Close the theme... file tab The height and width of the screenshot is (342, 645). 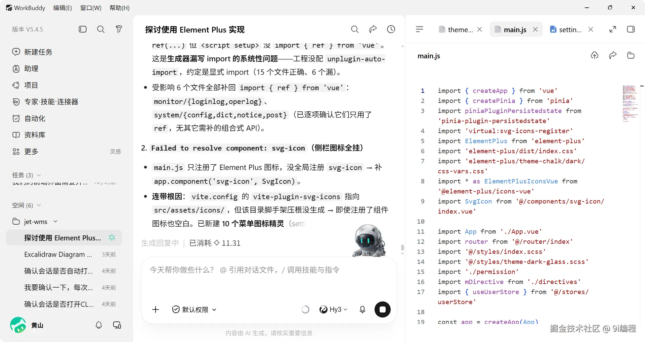click(480, 30)
